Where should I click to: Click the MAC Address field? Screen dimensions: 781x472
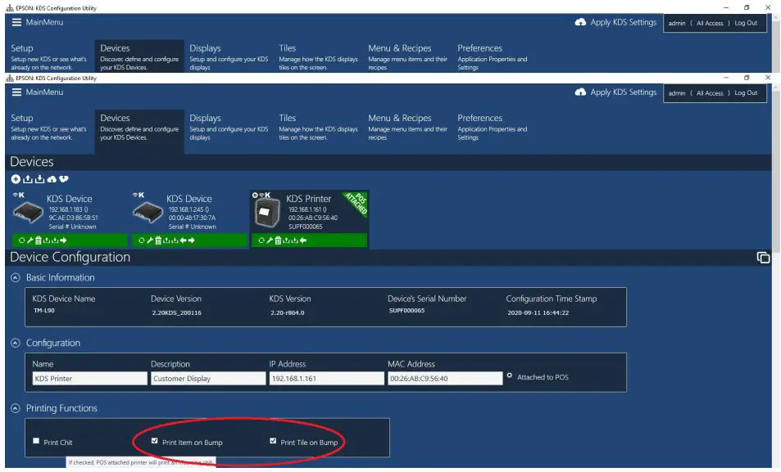[445, 379]
